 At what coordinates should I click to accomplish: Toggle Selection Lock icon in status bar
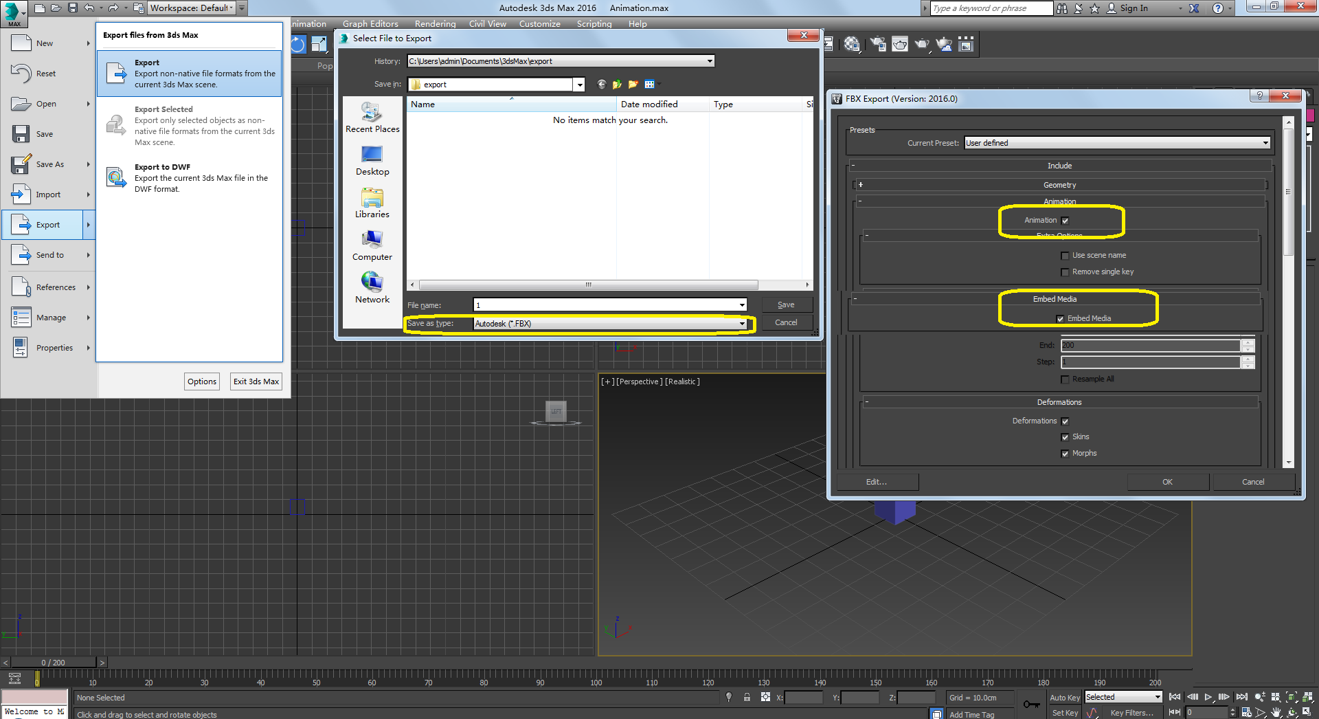point(747,697)
